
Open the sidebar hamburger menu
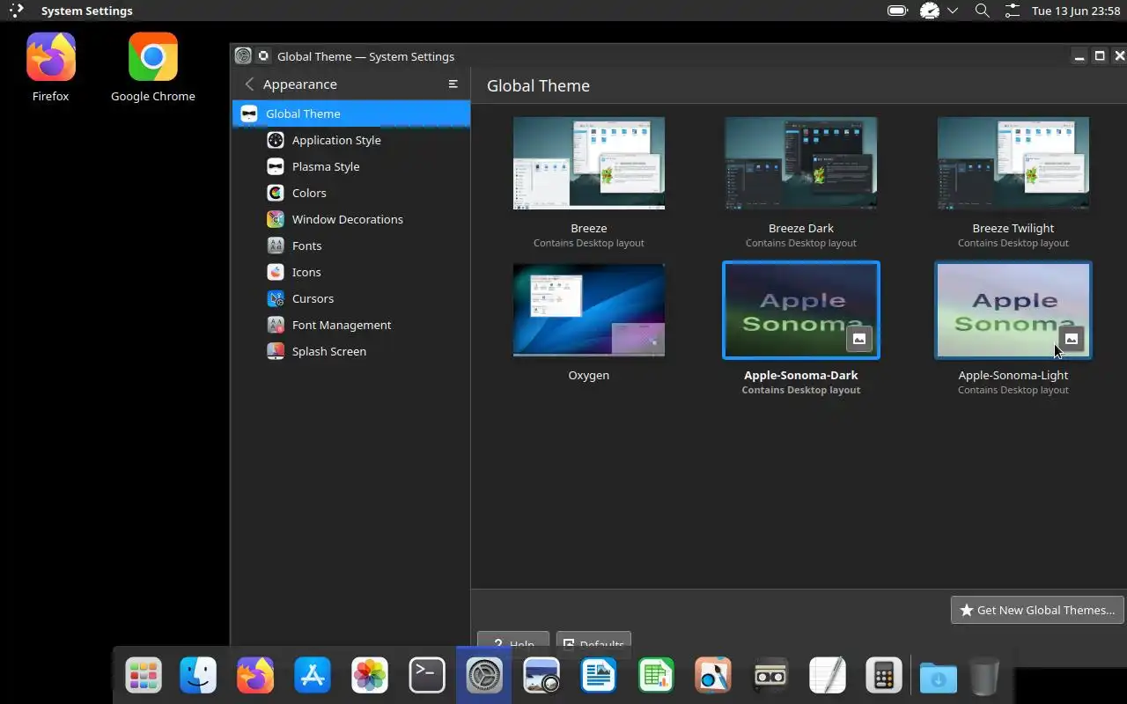453,84
